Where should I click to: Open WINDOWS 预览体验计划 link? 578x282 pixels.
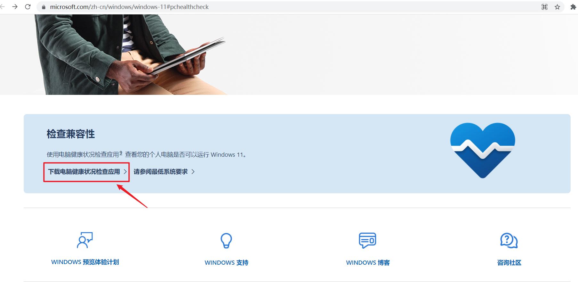coord(85,262)
